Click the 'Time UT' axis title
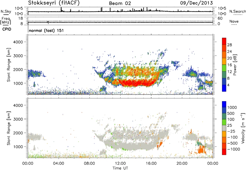Screen dimensions: 246x170 120,168
